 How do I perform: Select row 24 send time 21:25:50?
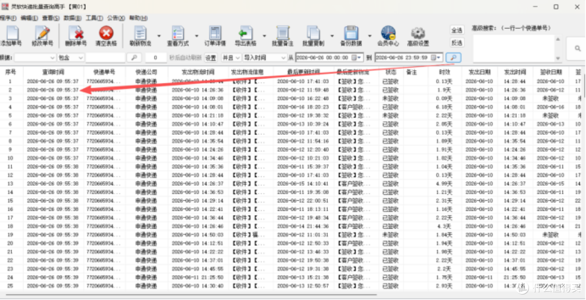click(514, 277)
